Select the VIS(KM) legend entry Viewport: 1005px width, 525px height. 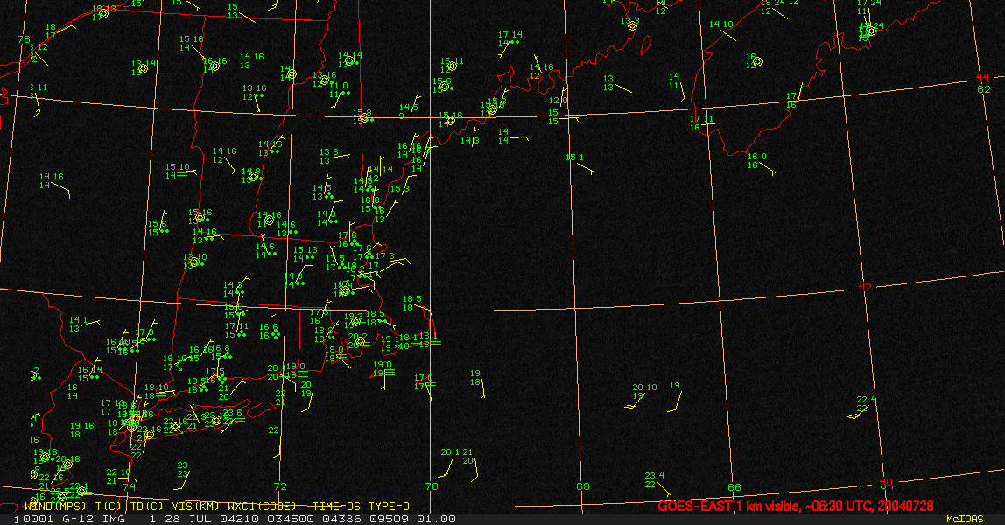point(195,507)
